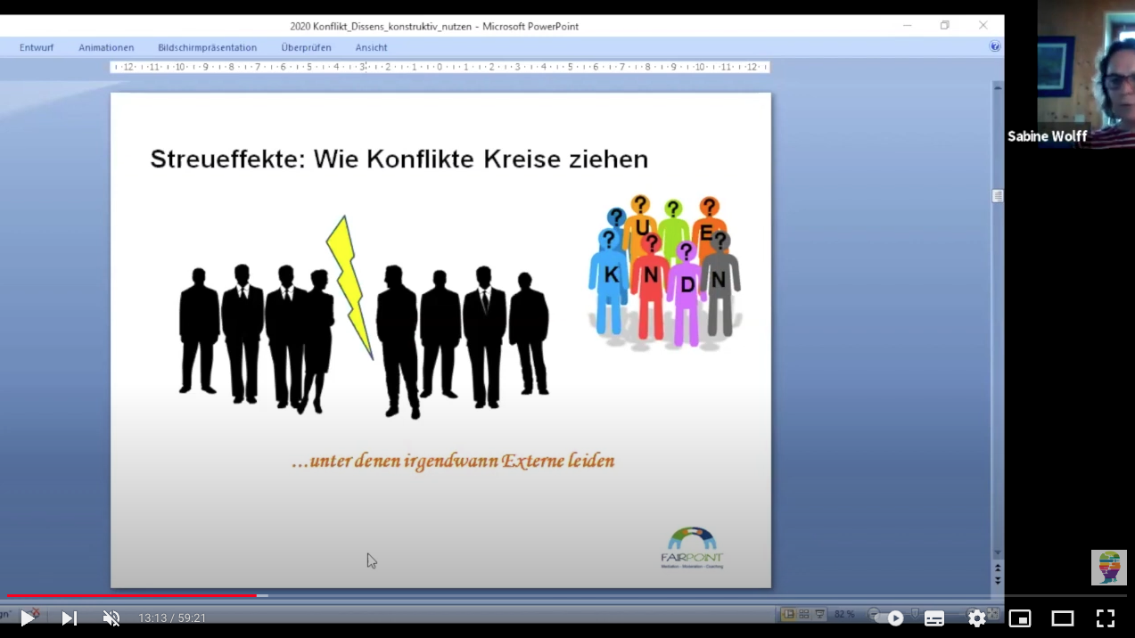Click the video timestamp 13:13 / 59:21
Viewport: 1135px width, 638px height.
[x=172, y=618]
